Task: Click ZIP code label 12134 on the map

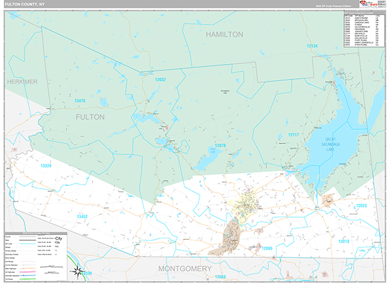Action: click(x=312, y=46)
